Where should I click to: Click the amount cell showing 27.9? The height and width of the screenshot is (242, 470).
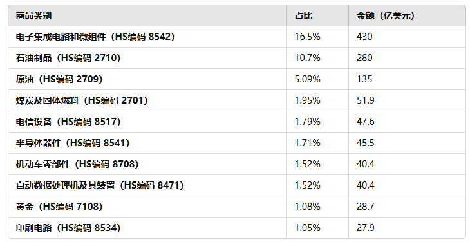tap(407, 228)
